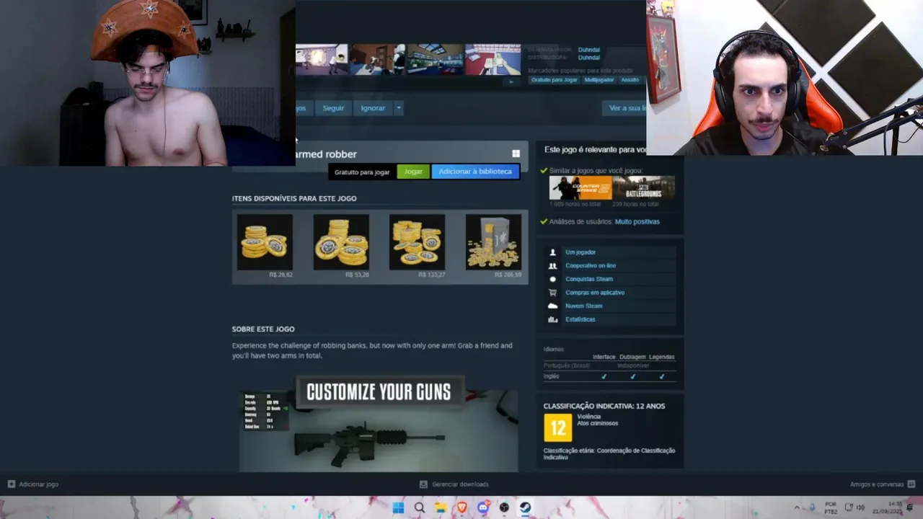Open File Explorer from the taskbar
Image resolution: width=923 pixels, height=519 pixels.
click(x=441, y=507)
